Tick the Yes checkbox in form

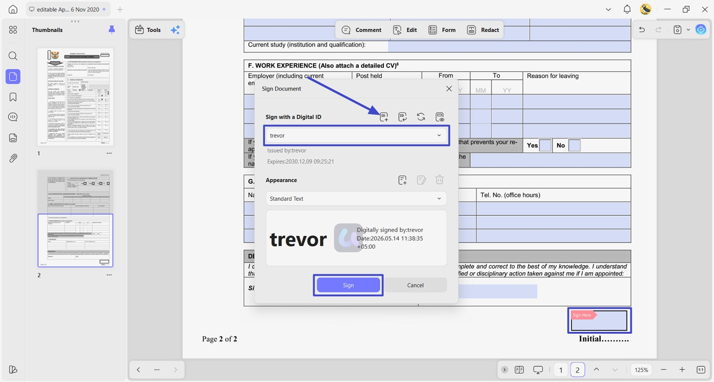coord(545,145)
